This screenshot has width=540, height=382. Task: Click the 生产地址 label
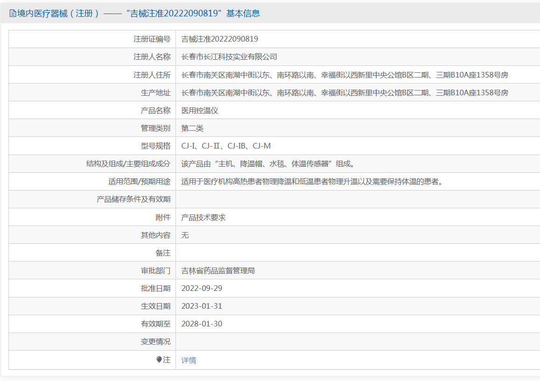tap(156, 92)
